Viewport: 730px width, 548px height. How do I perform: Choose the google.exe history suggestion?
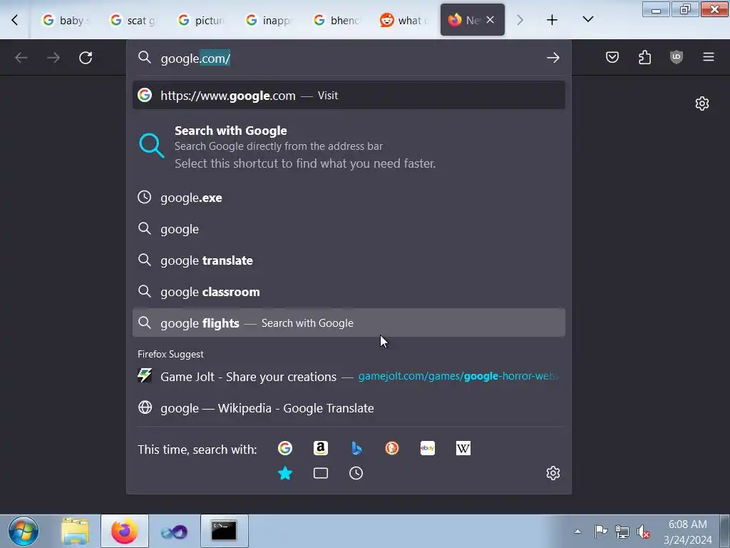pos(349,198)
